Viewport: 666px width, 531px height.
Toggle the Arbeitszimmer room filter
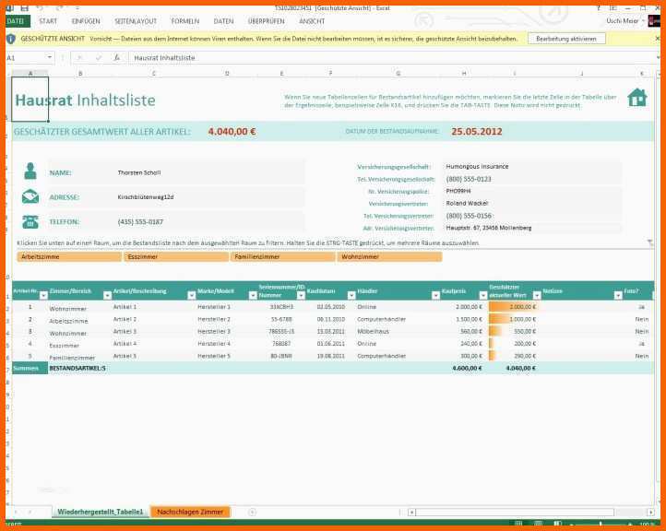click(69, 257)
